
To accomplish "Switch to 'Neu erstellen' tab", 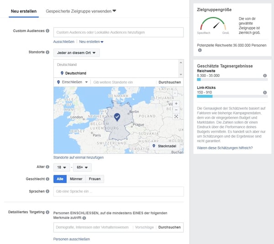I will (x=24, y=11).
